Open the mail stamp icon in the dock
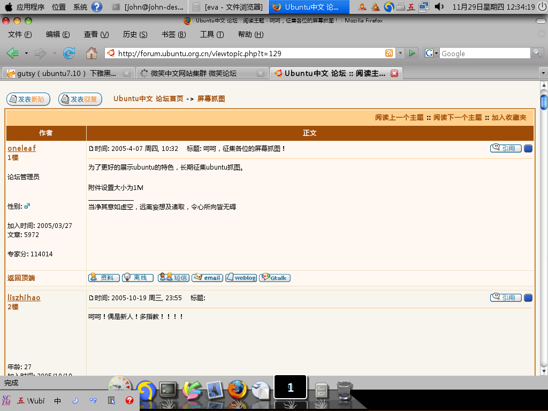This screenshot has height=411, width=548. 214,390
